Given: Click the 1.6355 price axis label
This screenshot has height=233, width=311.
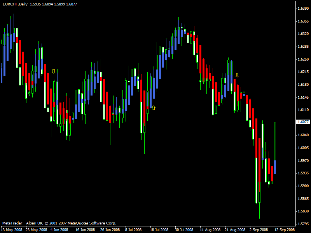Looking at the screenshot, I should tap(303, 21).
